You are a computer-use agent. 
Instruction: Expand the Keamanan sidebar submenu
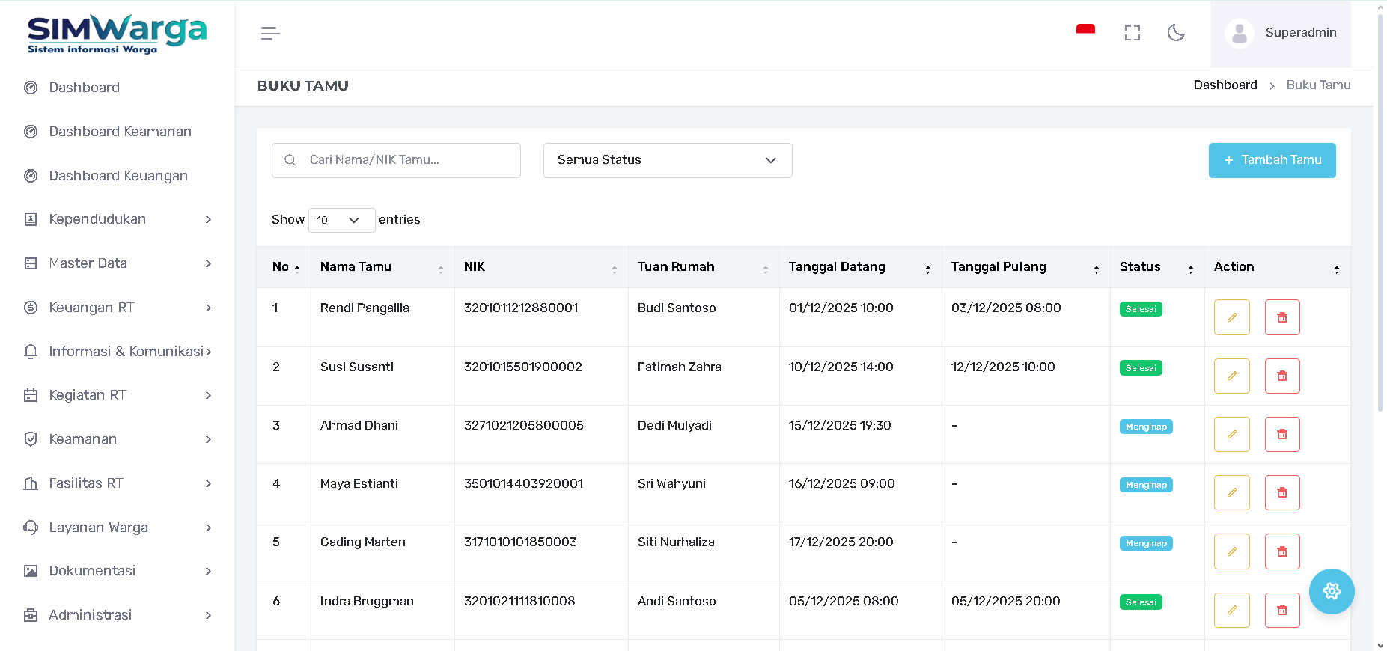click(x=118, y=439)
